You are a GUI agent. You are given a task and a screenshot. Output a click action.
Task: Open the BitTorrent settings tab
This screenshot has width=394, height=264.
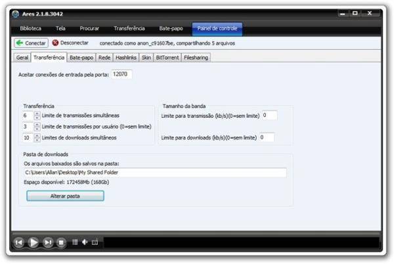pos(167,58)
